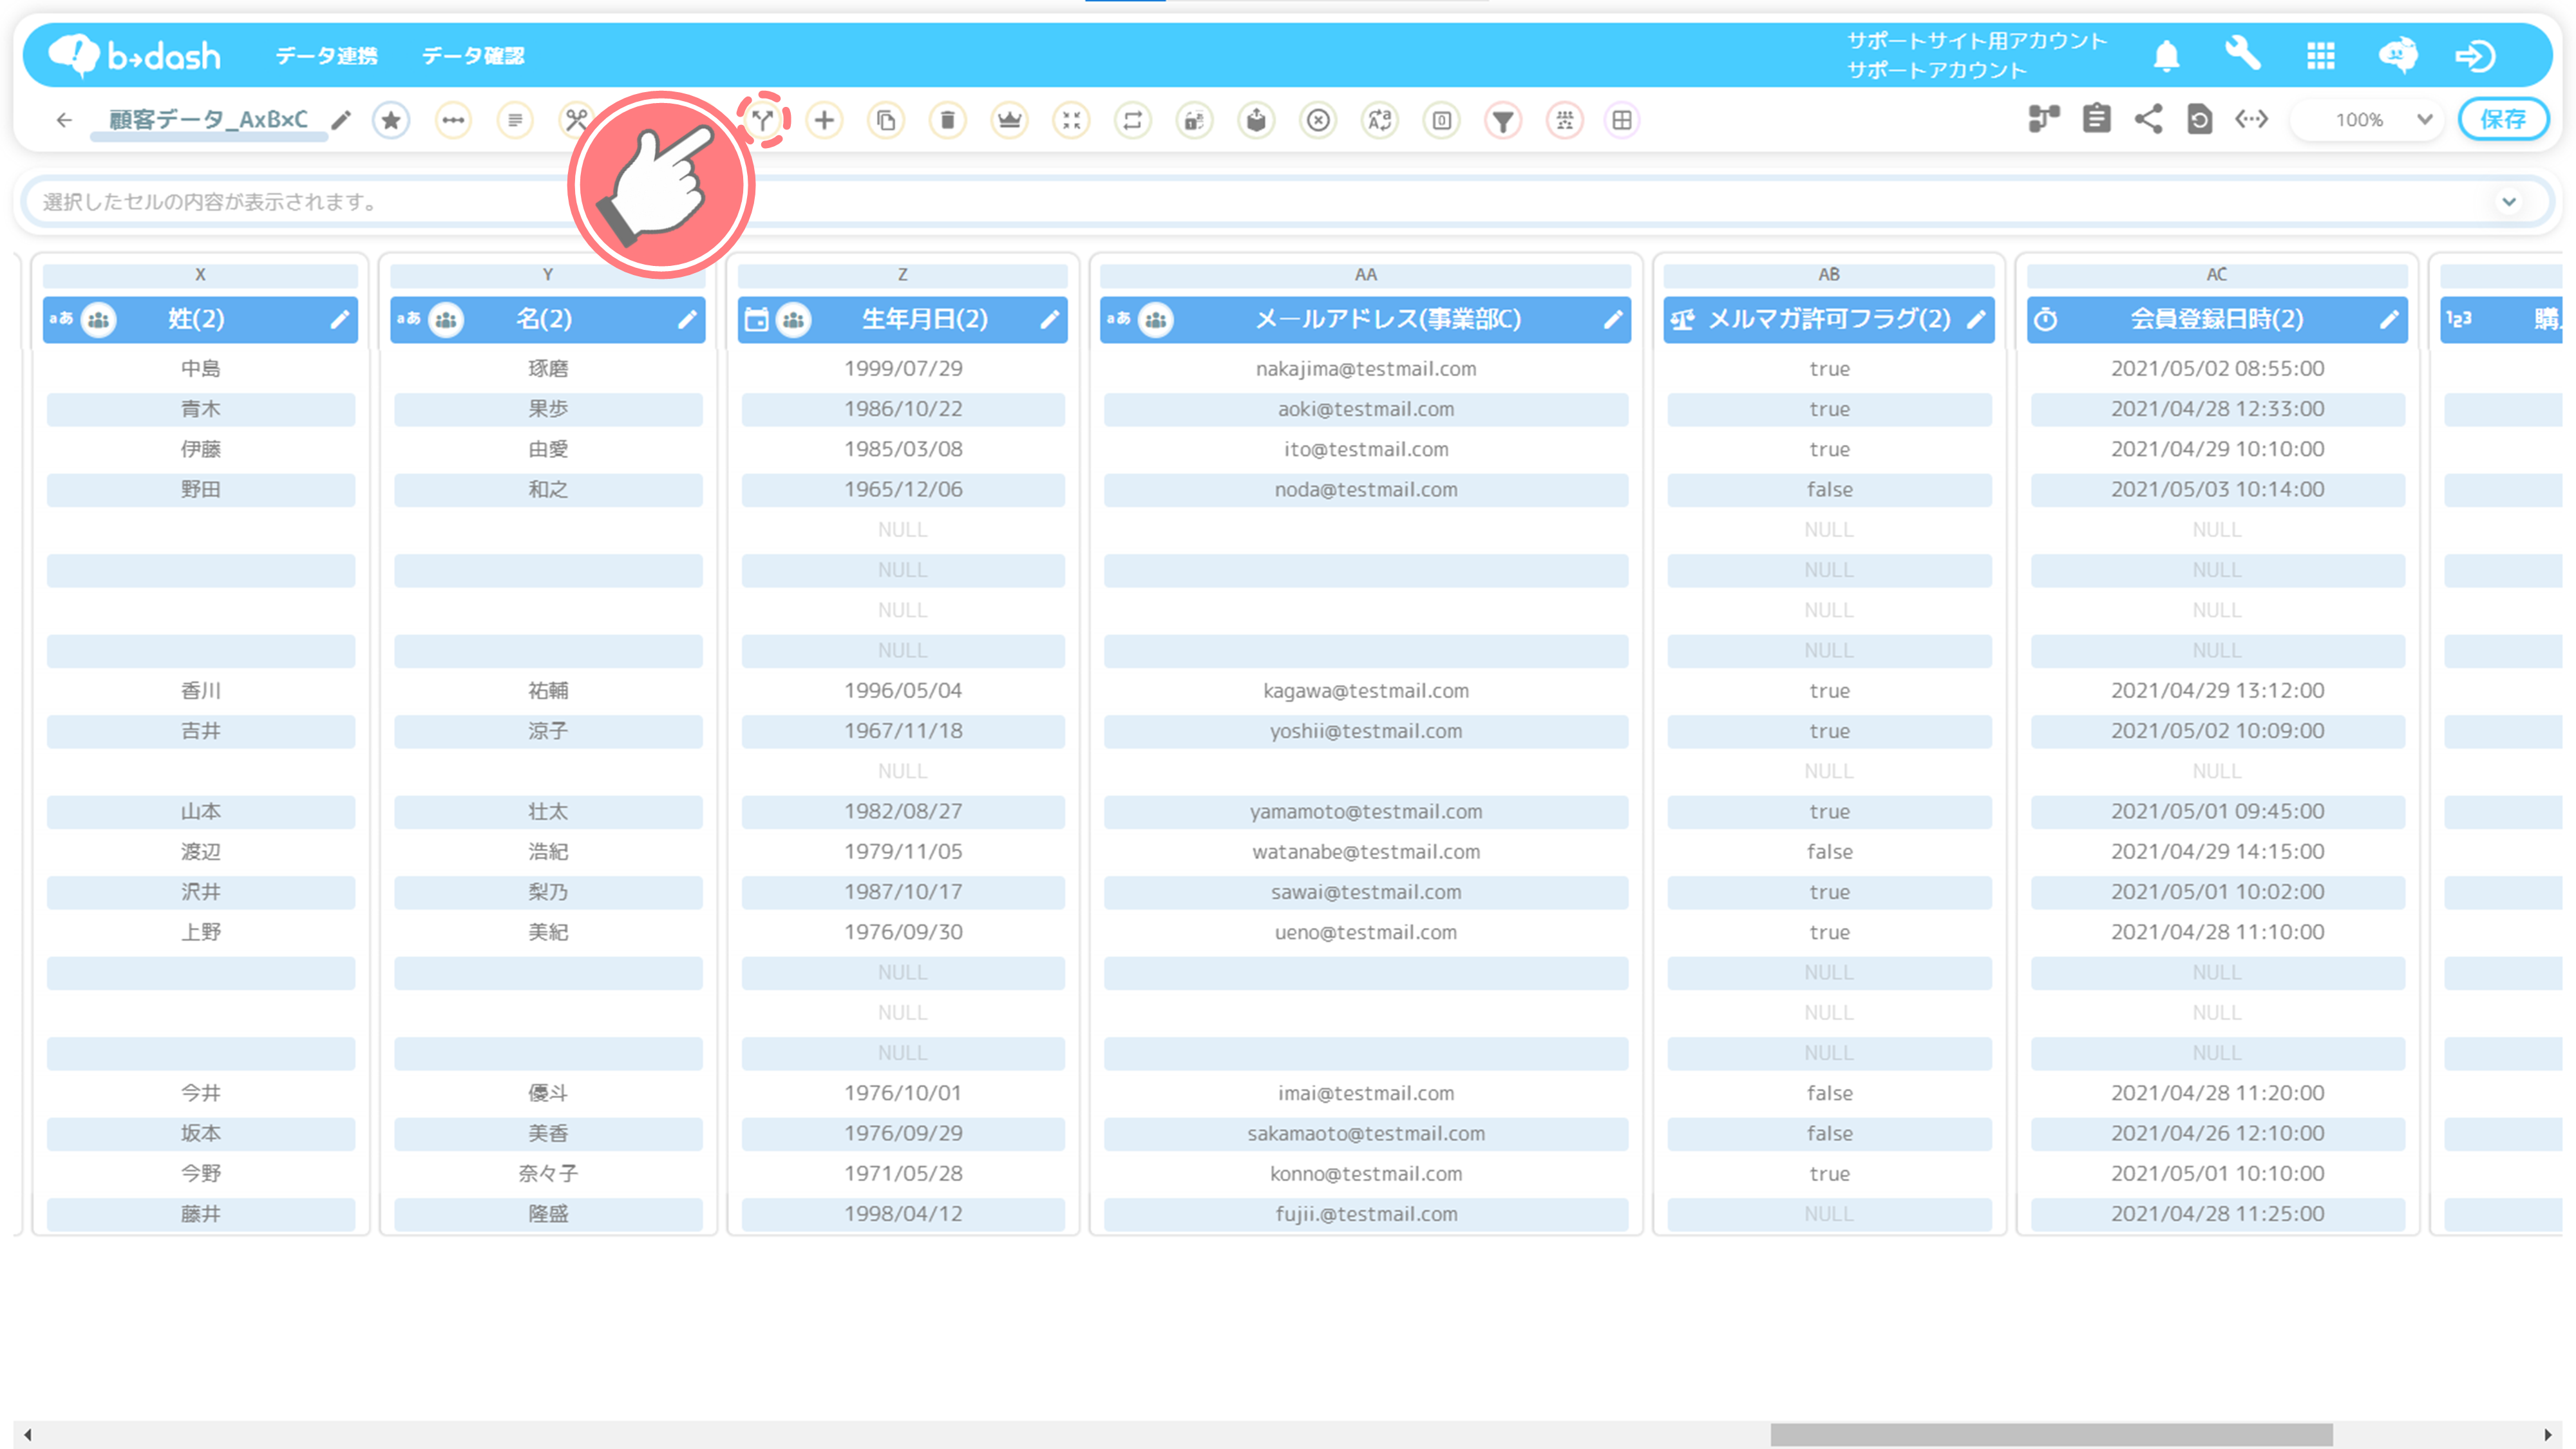Click the file restore history icon
This screenshot has width=2576, height=1449.
pyautogui.click(x=2199, y=119)
